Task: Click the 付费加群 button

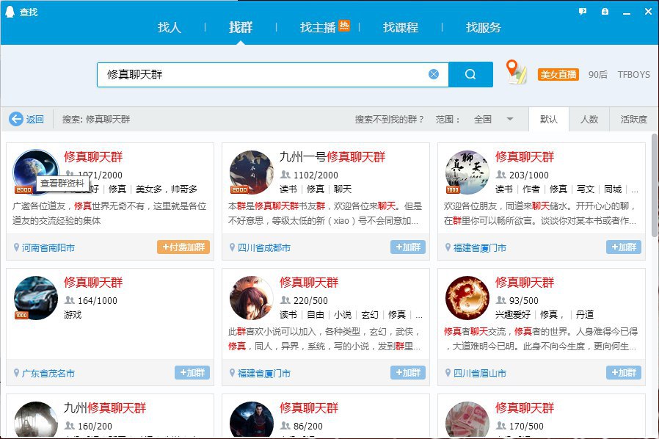Action: (x=183, y=247)
